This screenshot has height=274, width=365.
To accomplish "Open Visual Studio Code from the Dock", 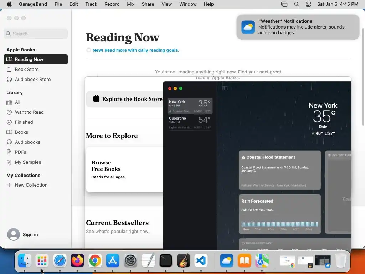I will (x=201, y=260).
